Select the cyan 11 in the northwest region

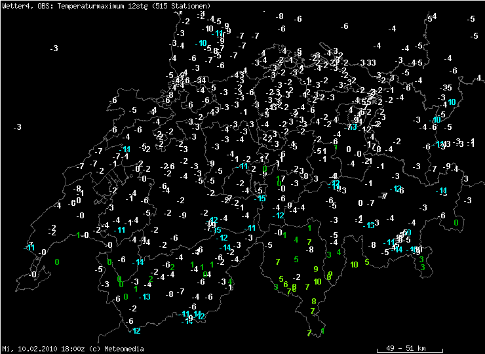tap(126, 149)
